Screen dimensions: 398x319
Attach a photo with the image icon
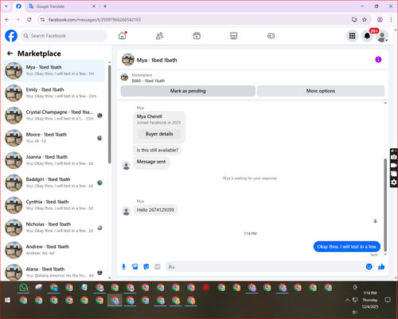coord(135,266)
